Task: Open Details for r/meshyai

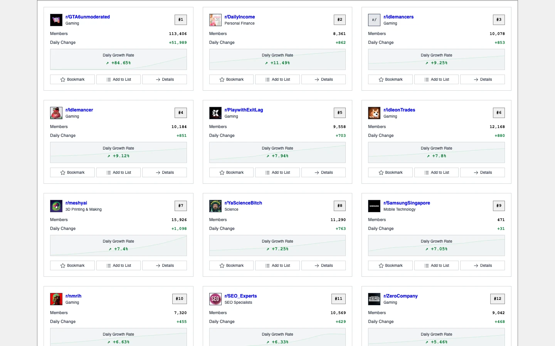Action: [165, 265]
